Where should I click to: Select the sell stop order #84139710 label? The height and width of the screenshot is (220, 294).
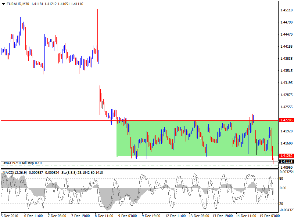[22, 163]
